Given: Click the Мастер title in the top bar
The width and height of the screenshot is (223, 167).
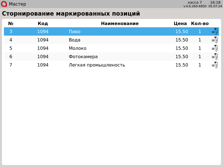Looking at the screenshot, I should tap(17, 4).
